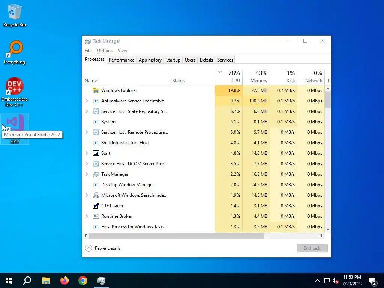Expand Service Host: DCOM Server group
Viewport: 384px width, 288px height.
click(x=87, y=164)
